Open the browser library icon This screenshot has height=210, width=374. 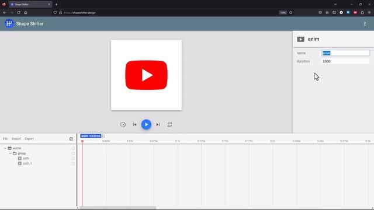[327, 13]
